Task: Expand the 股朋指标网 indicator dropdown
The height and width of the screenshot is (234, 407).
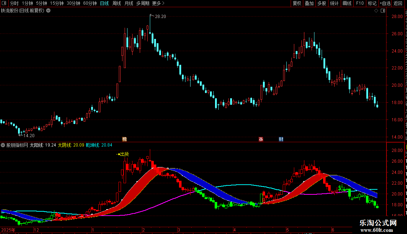Action: coord(3,145)
